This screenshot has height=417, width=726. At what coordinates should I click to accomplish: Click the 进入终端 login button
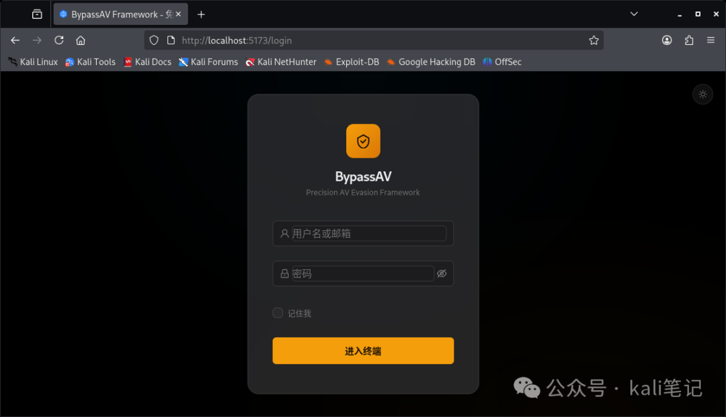pyautogui.click(x=363, y=351)
